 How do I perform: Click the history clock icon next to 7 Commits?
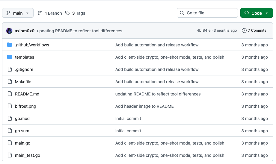click(244, 31)
